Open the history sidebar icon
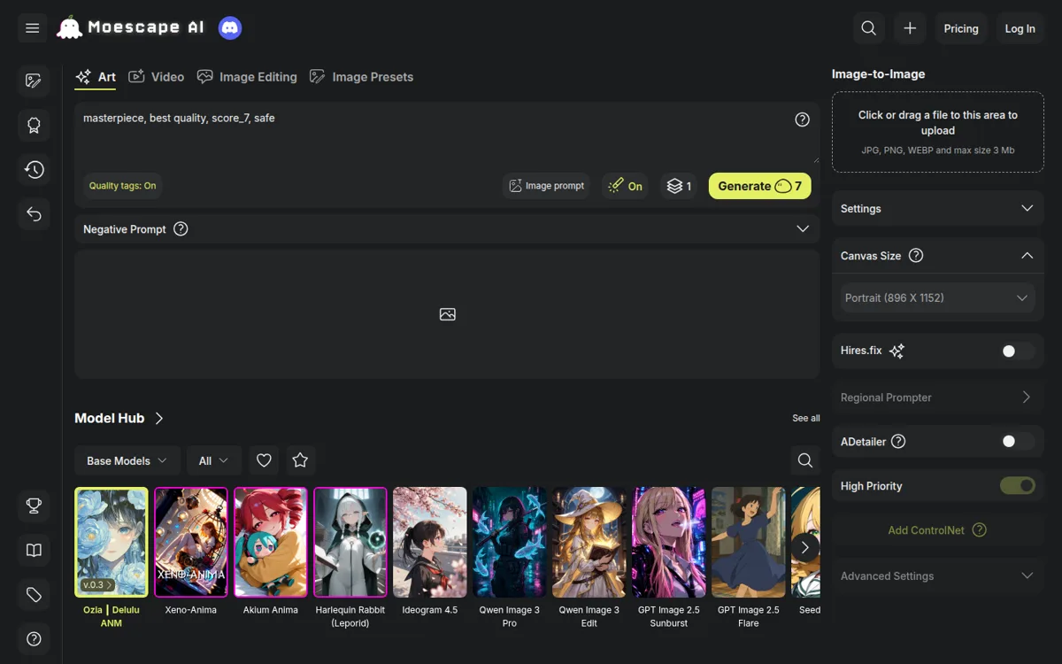This screenshot has width=1062, height=664. tap(34, 169)
